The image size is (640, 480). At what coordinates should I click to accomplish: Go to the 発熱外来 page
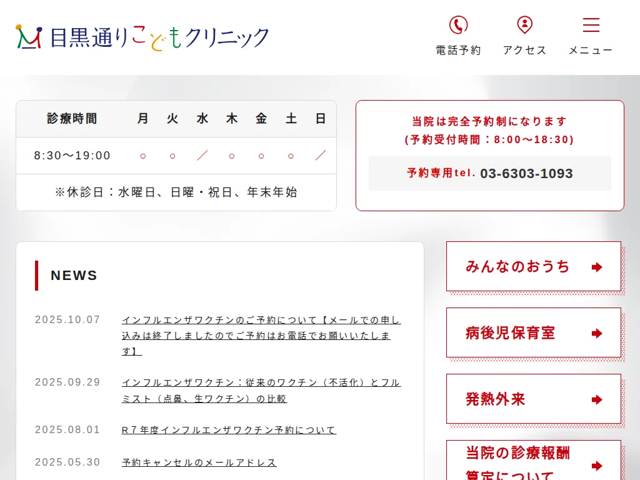[534, 399]
